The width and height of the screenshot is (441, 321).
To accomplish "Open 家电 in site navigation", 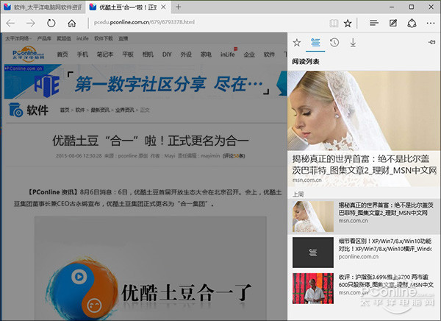I will [206, 54].
